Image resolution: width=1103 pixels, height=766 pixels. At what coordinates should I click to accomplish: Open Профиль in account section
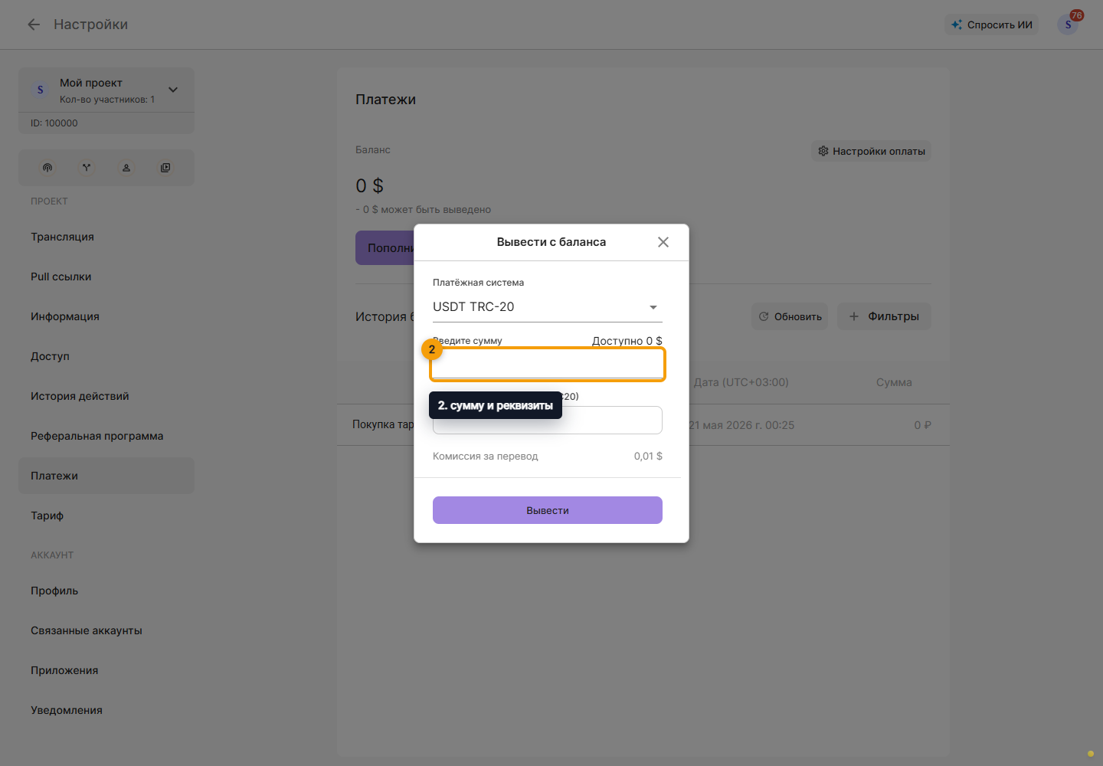[x=106, y=591]
